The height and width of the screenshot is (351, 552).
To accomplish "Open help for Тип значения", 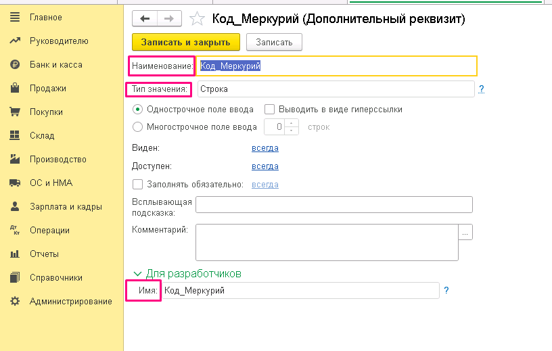I will click(481, 89).
